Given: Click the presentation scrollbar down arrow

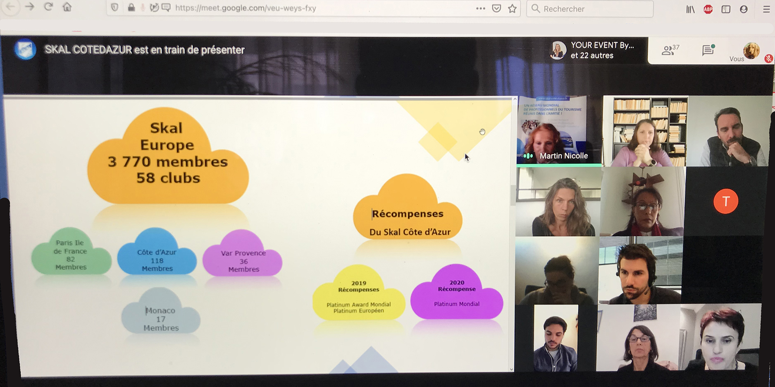Looking at the screenshot, I should click(511, 369).
